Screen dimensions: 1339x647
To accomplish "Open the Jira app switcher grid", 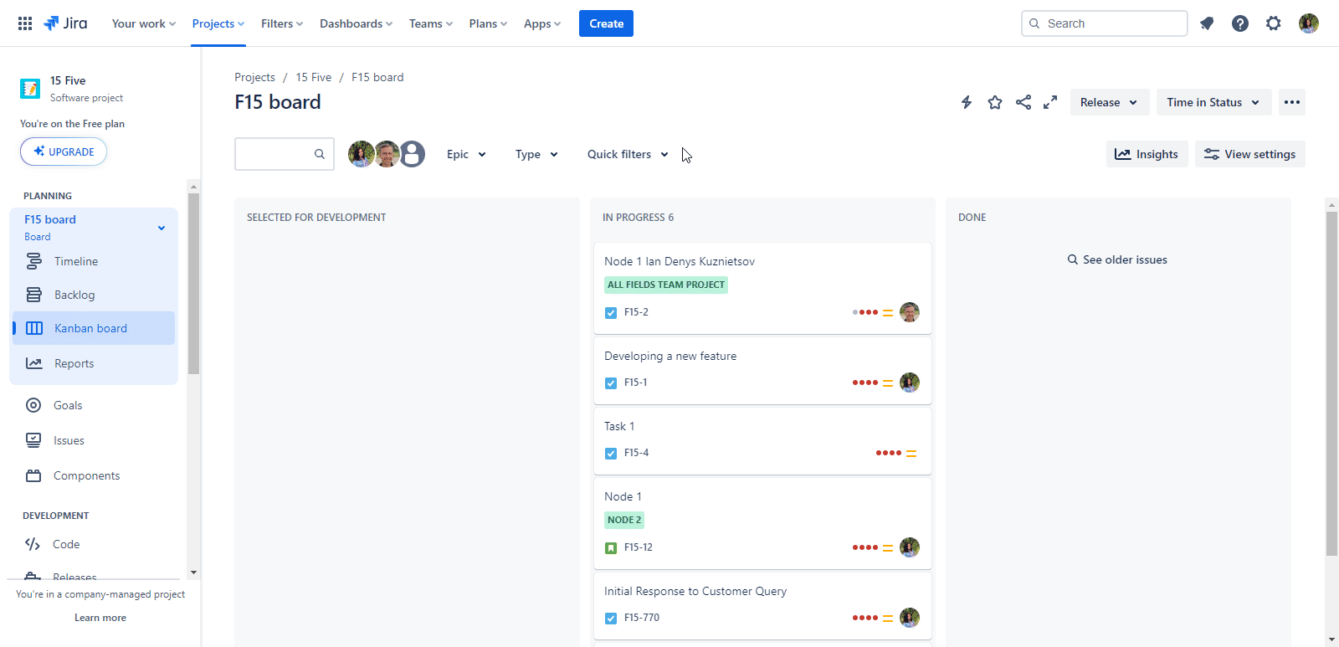I will [x=25, y=23].
